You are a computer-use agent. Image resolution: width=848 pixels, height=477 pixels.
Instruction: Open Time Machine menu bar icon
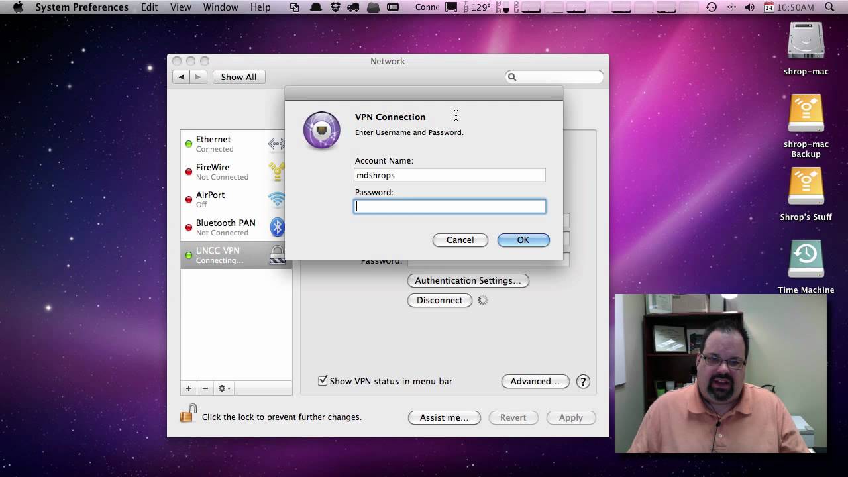coord(712,7)
